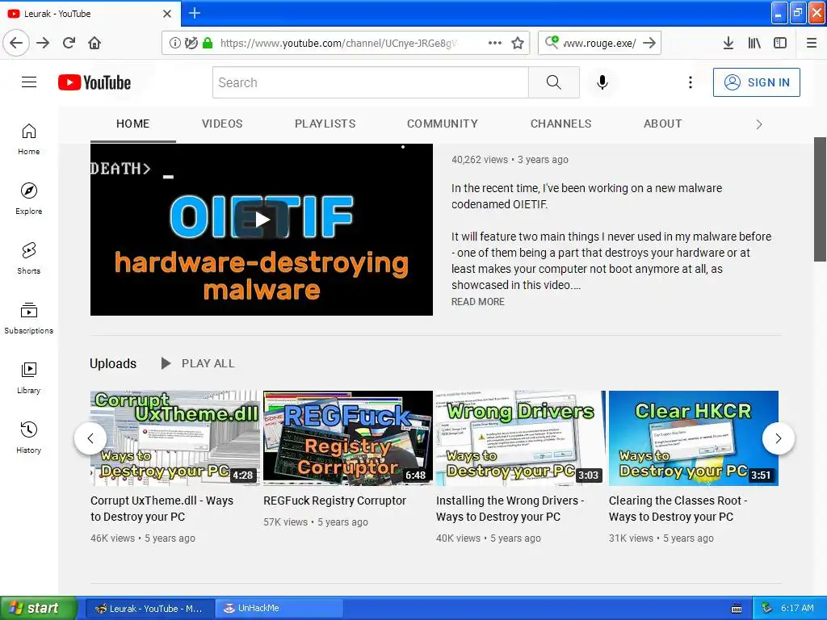Open Firefox hamburger application menu
The image size is (827, 620).
coord(811,43)
